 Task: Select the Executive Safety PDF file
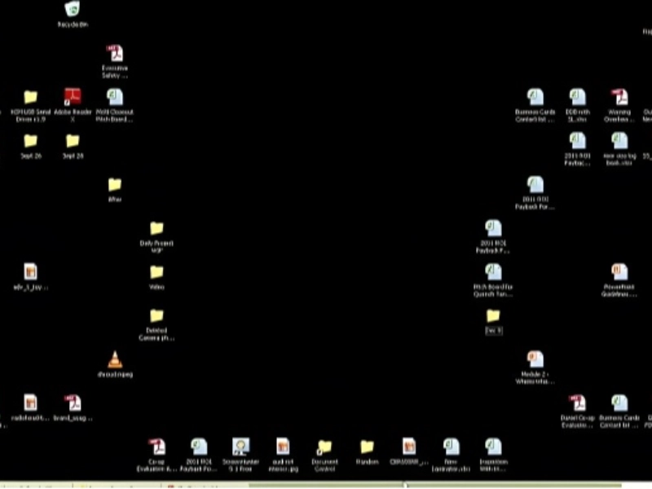(115, 54)
